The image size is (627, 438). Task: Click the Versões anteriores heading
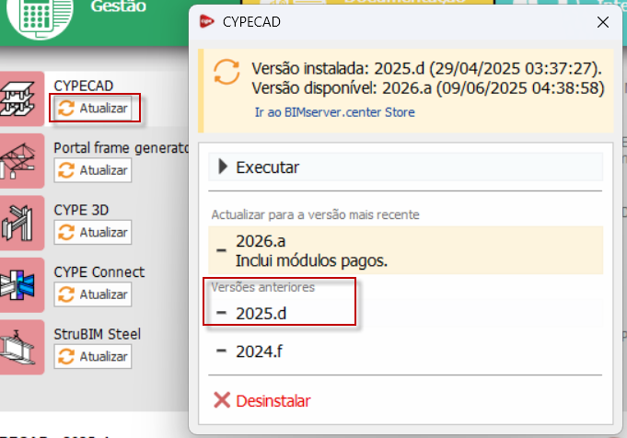(x=262, y=287)
